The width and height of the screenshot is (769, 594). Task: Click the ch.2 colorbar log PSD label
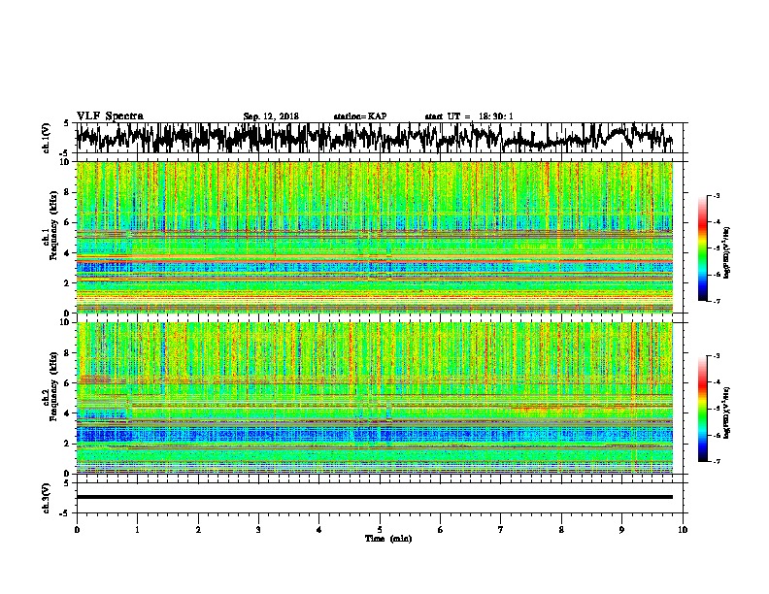coord(727,412)
